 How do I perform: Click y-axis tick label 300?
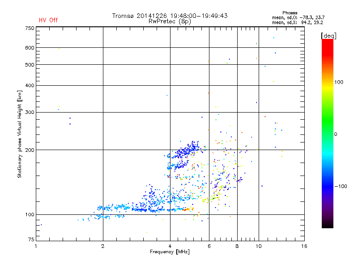[30, 112]
